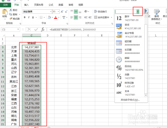This screenshot has width=167, height=128.
Task: Toggle center horizontal alignment
Action: (76, 17)
